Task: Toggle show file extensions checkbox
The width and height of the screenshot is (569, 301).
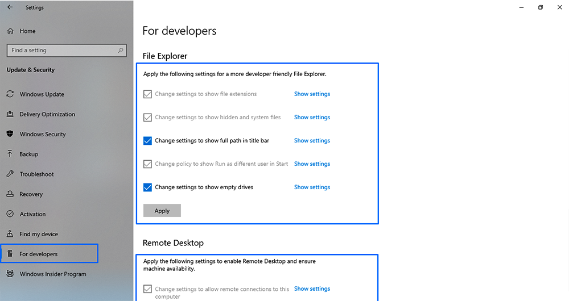Action: pos(147,94)
